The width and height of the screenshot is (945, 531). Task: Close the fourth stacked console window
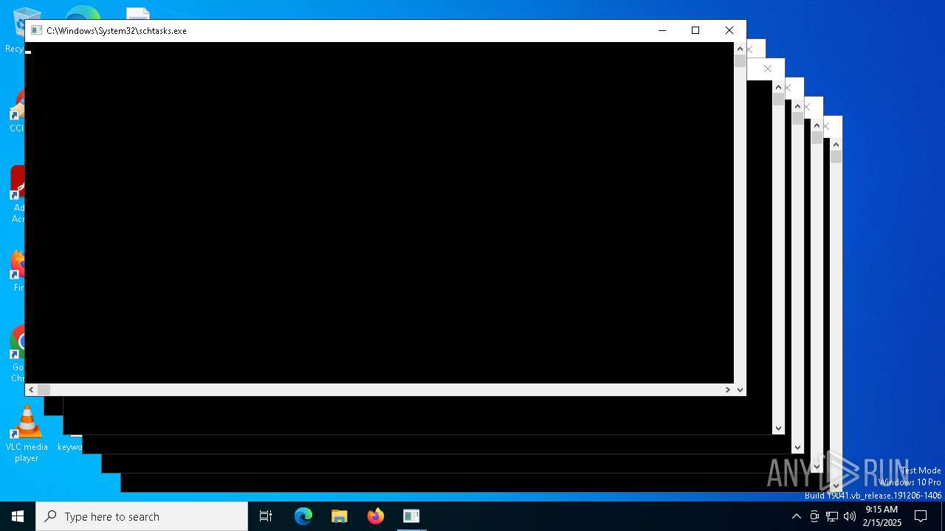click(x=788, y=88)
